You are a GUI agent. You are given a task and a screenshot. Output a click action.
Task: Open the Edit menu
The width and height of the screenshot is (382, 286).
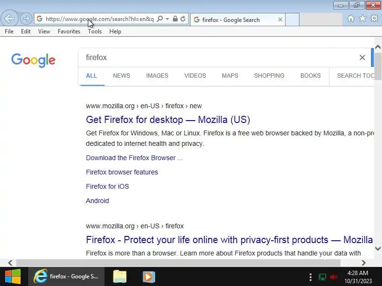click(26, 31)
